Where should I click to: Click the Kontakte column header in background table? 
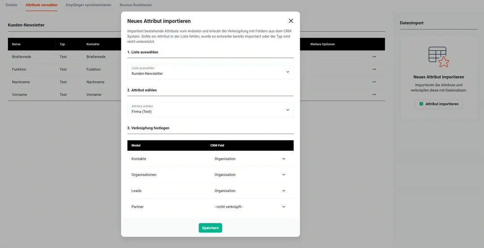point(93,44)
